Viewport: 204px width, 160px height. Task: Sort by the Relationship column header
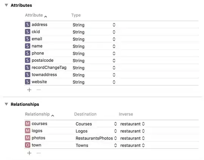pyautogui.click(x=39, y=114)
